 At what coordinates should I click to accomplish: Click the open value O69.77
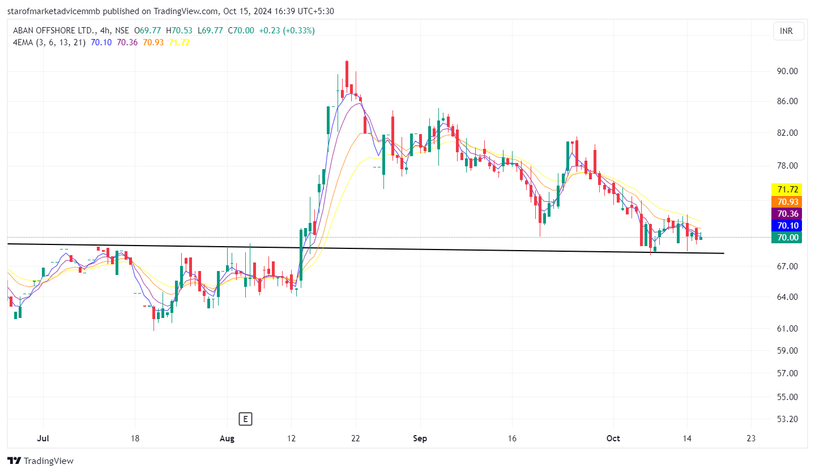click(147, 31)
